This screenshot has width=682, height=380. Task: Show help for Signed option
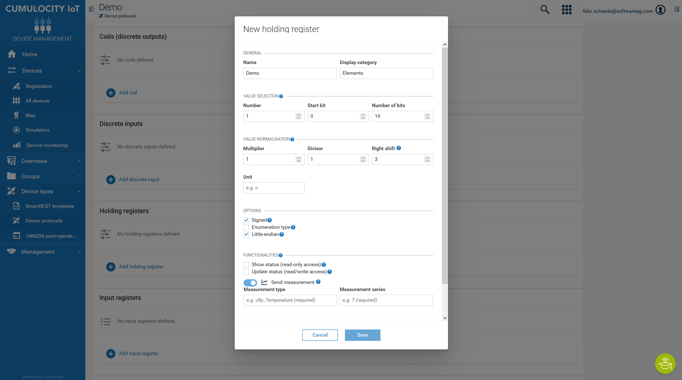270,220
